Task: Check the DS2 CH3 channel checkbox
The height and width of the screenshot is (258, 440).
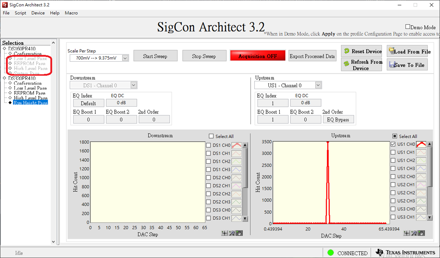Action: [208, 202]
